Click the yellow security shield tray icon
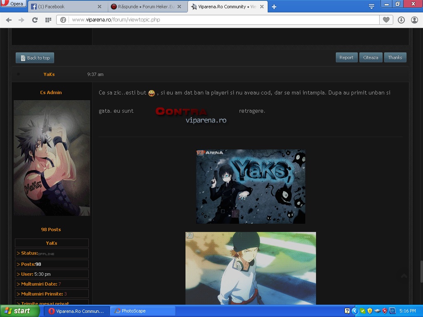This screenshot has height=317, width=423. [370, 311]
